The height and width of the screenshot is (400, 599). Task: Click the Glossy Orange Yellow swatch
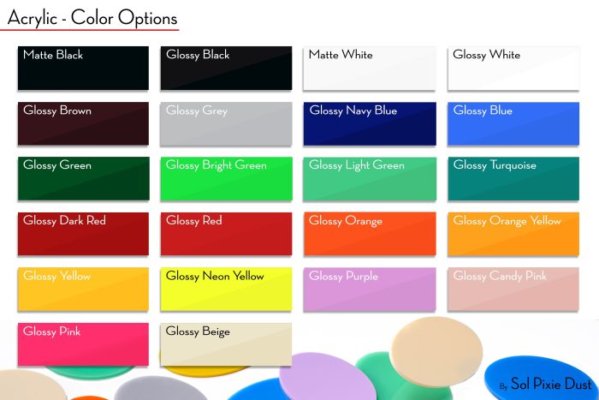513,234
